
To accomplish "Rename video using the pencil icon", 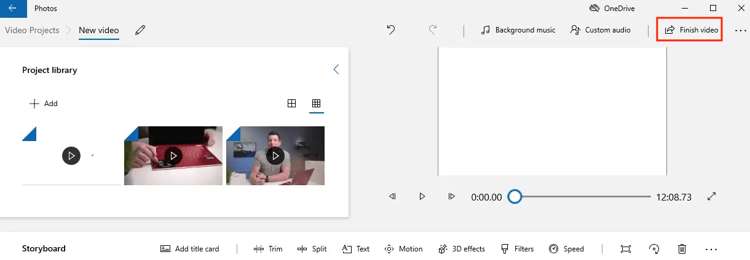I will [140, 30].
